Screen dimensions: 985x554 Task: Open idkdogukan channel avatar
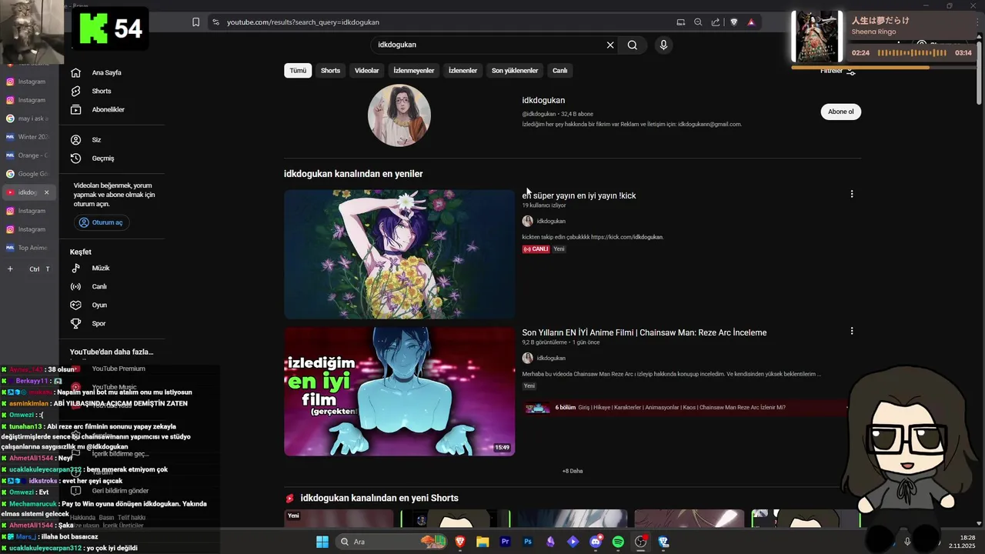(399, 115)
